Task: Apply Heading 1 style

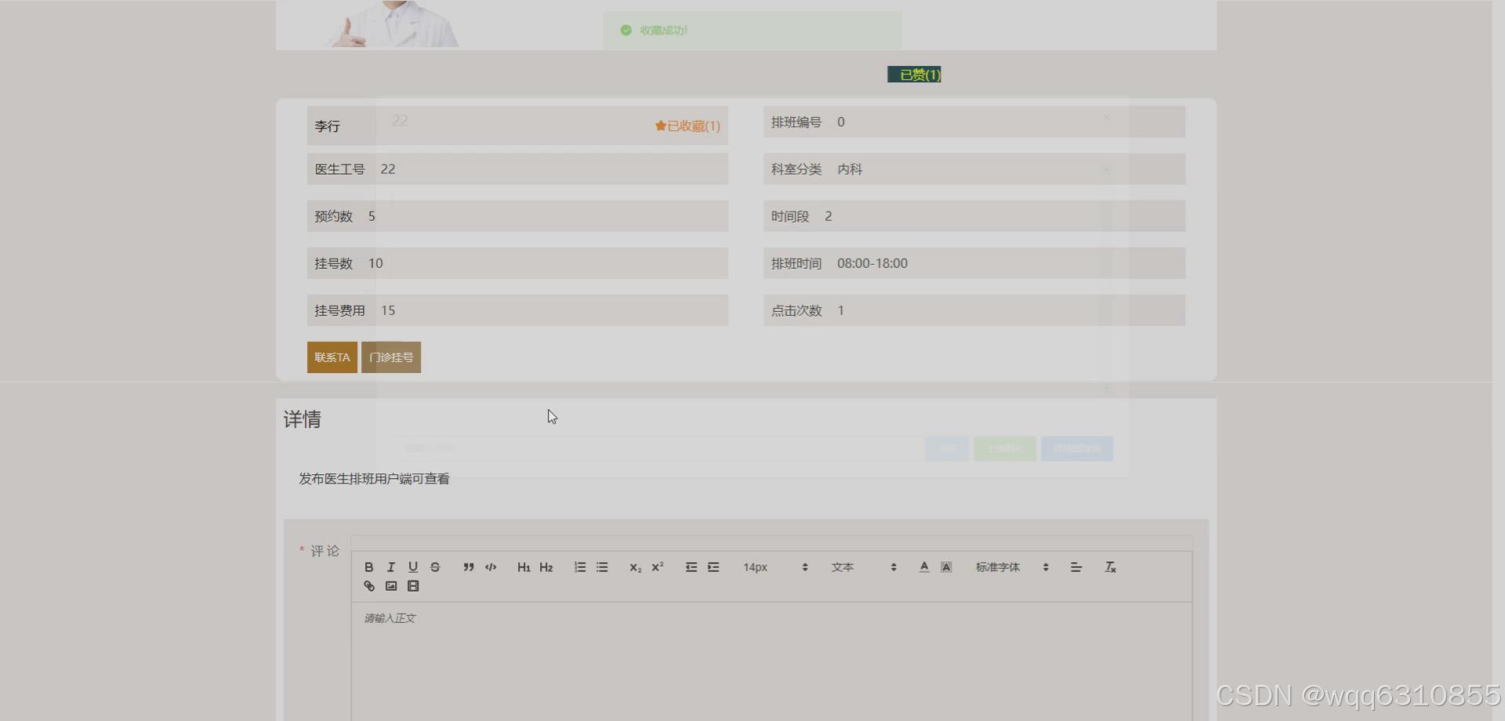Action: pos(524,567)
